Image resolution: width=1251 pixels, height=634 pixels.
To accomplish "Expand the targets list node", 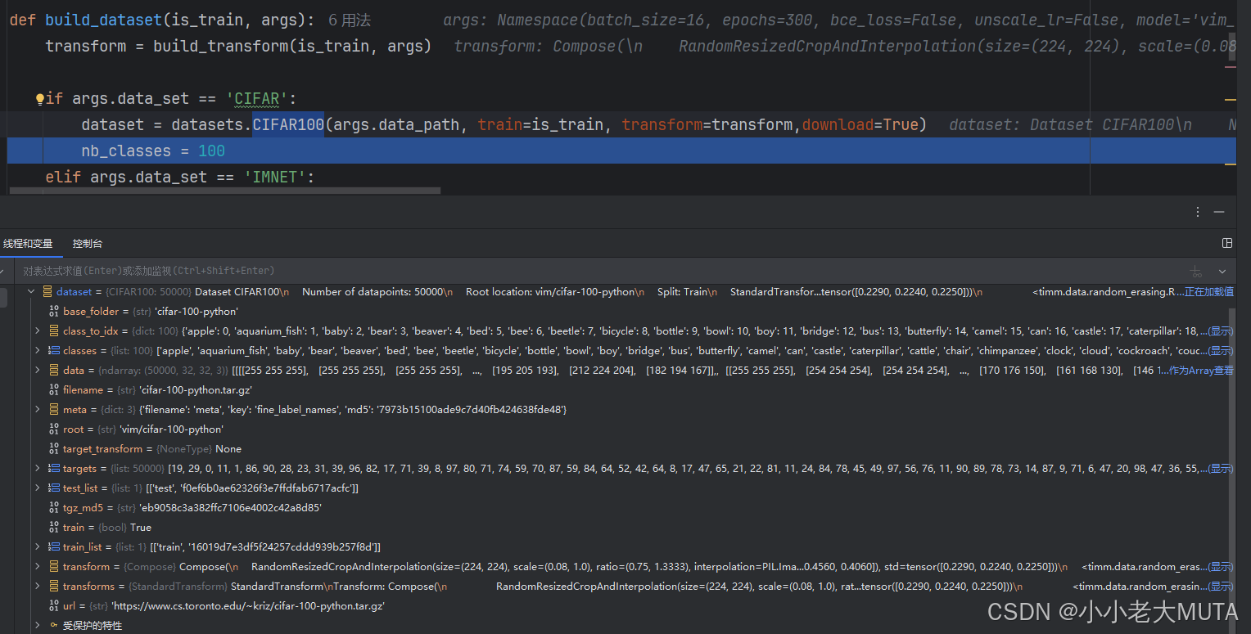I will (x=38, y=468).
